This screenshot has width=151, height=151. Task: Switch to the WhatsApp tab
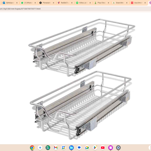coord(28,3)
